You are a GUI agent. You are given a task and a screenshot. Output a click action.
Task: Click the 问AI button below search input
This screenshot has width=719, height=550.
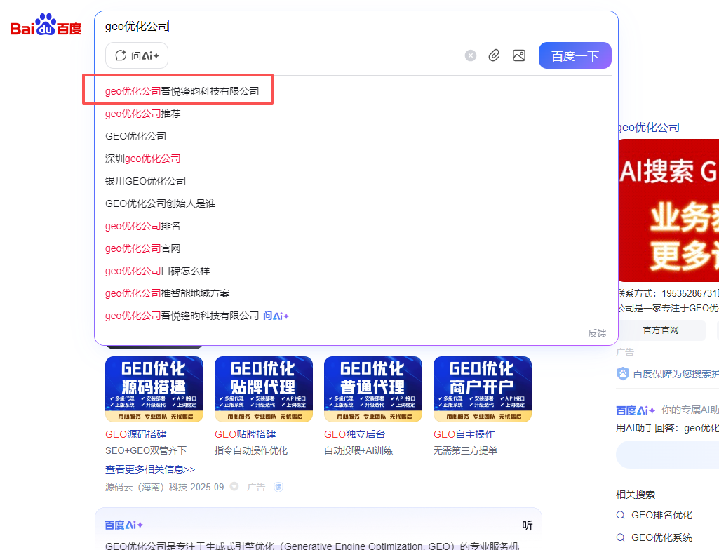[137, 55]
